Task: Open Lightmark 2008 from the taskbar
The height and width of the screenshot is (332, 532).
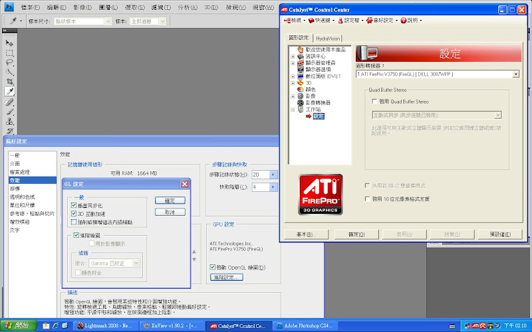Action: (105, 326)
